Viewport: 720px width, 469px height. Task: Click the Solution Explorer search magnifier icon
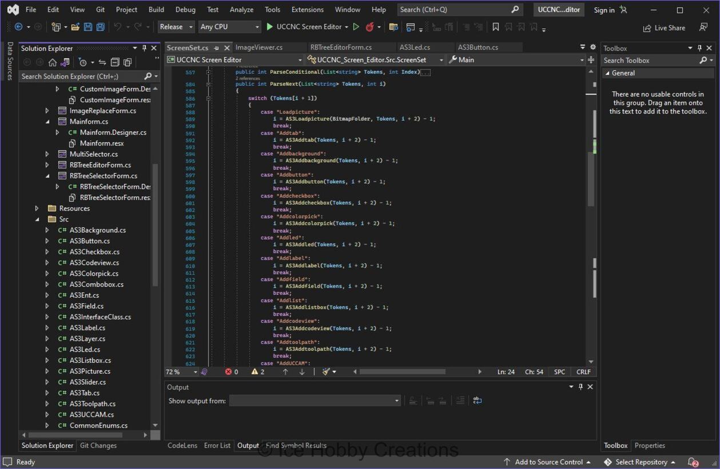pos(148,76)
